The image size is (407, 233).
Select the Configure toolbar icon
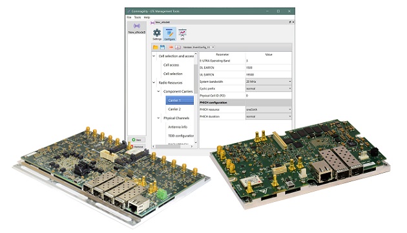click(169, 34)
